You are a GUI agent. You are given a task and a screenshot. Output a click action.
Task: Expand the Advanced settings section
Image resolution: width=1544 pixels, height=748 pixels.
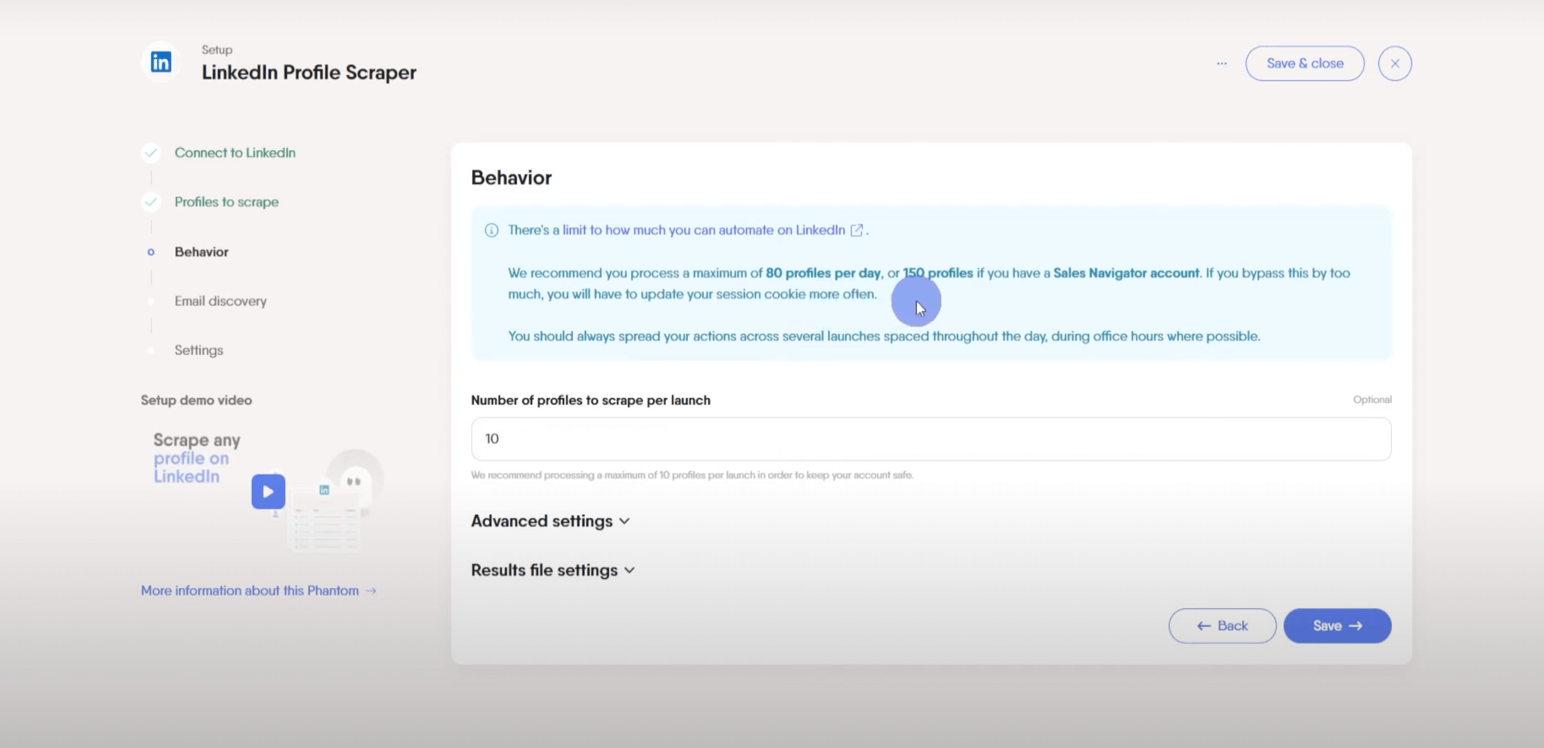pos(549,521)
